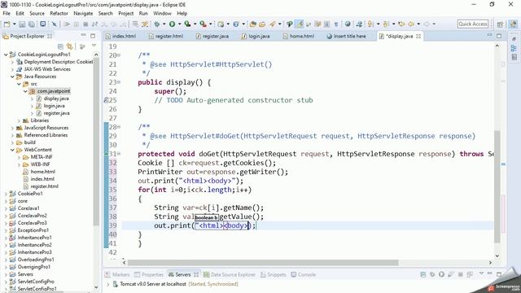This screenshot has width=521, height=293.
Task: Click the Next Annotation toolbar icon
Action: click(371, 24)
